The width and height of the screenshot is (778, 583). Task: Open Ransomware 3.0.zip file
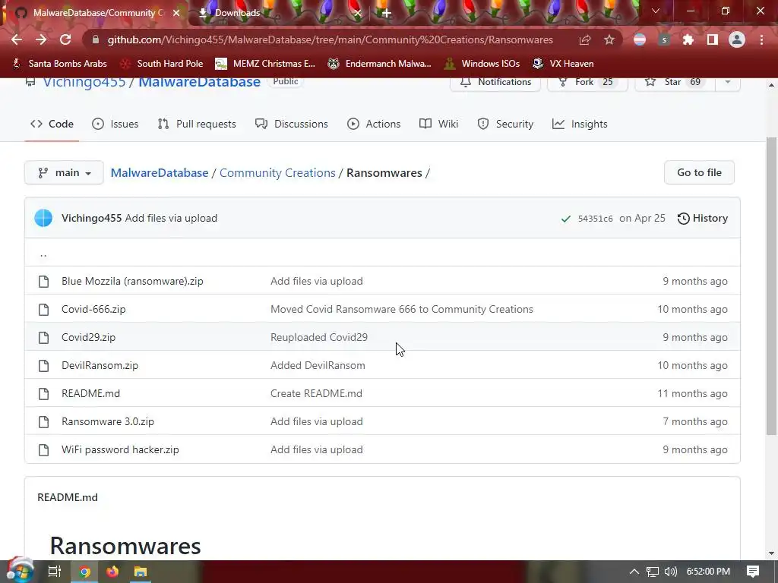[108, 421]
